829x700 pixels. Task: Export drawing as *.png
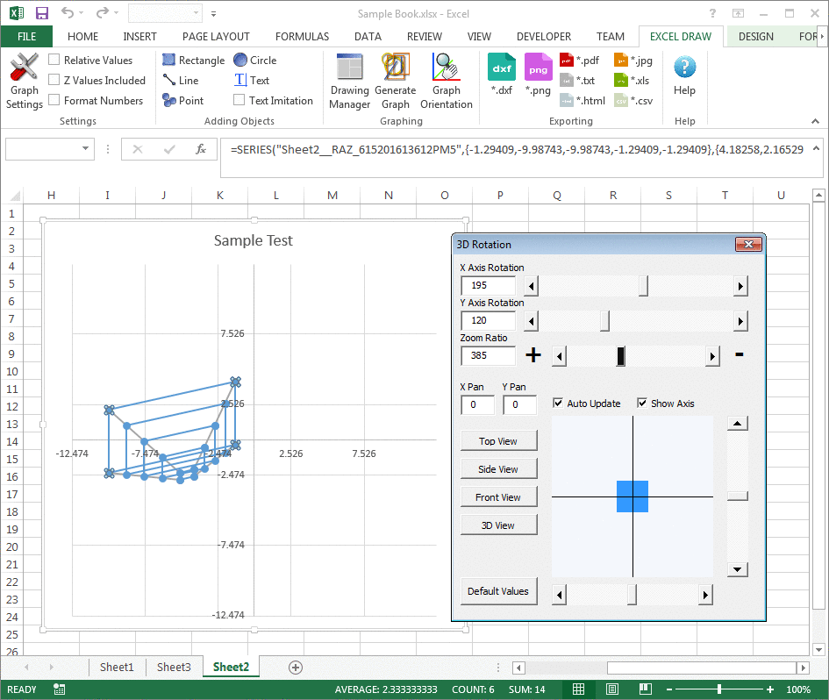tap(539, 75)
